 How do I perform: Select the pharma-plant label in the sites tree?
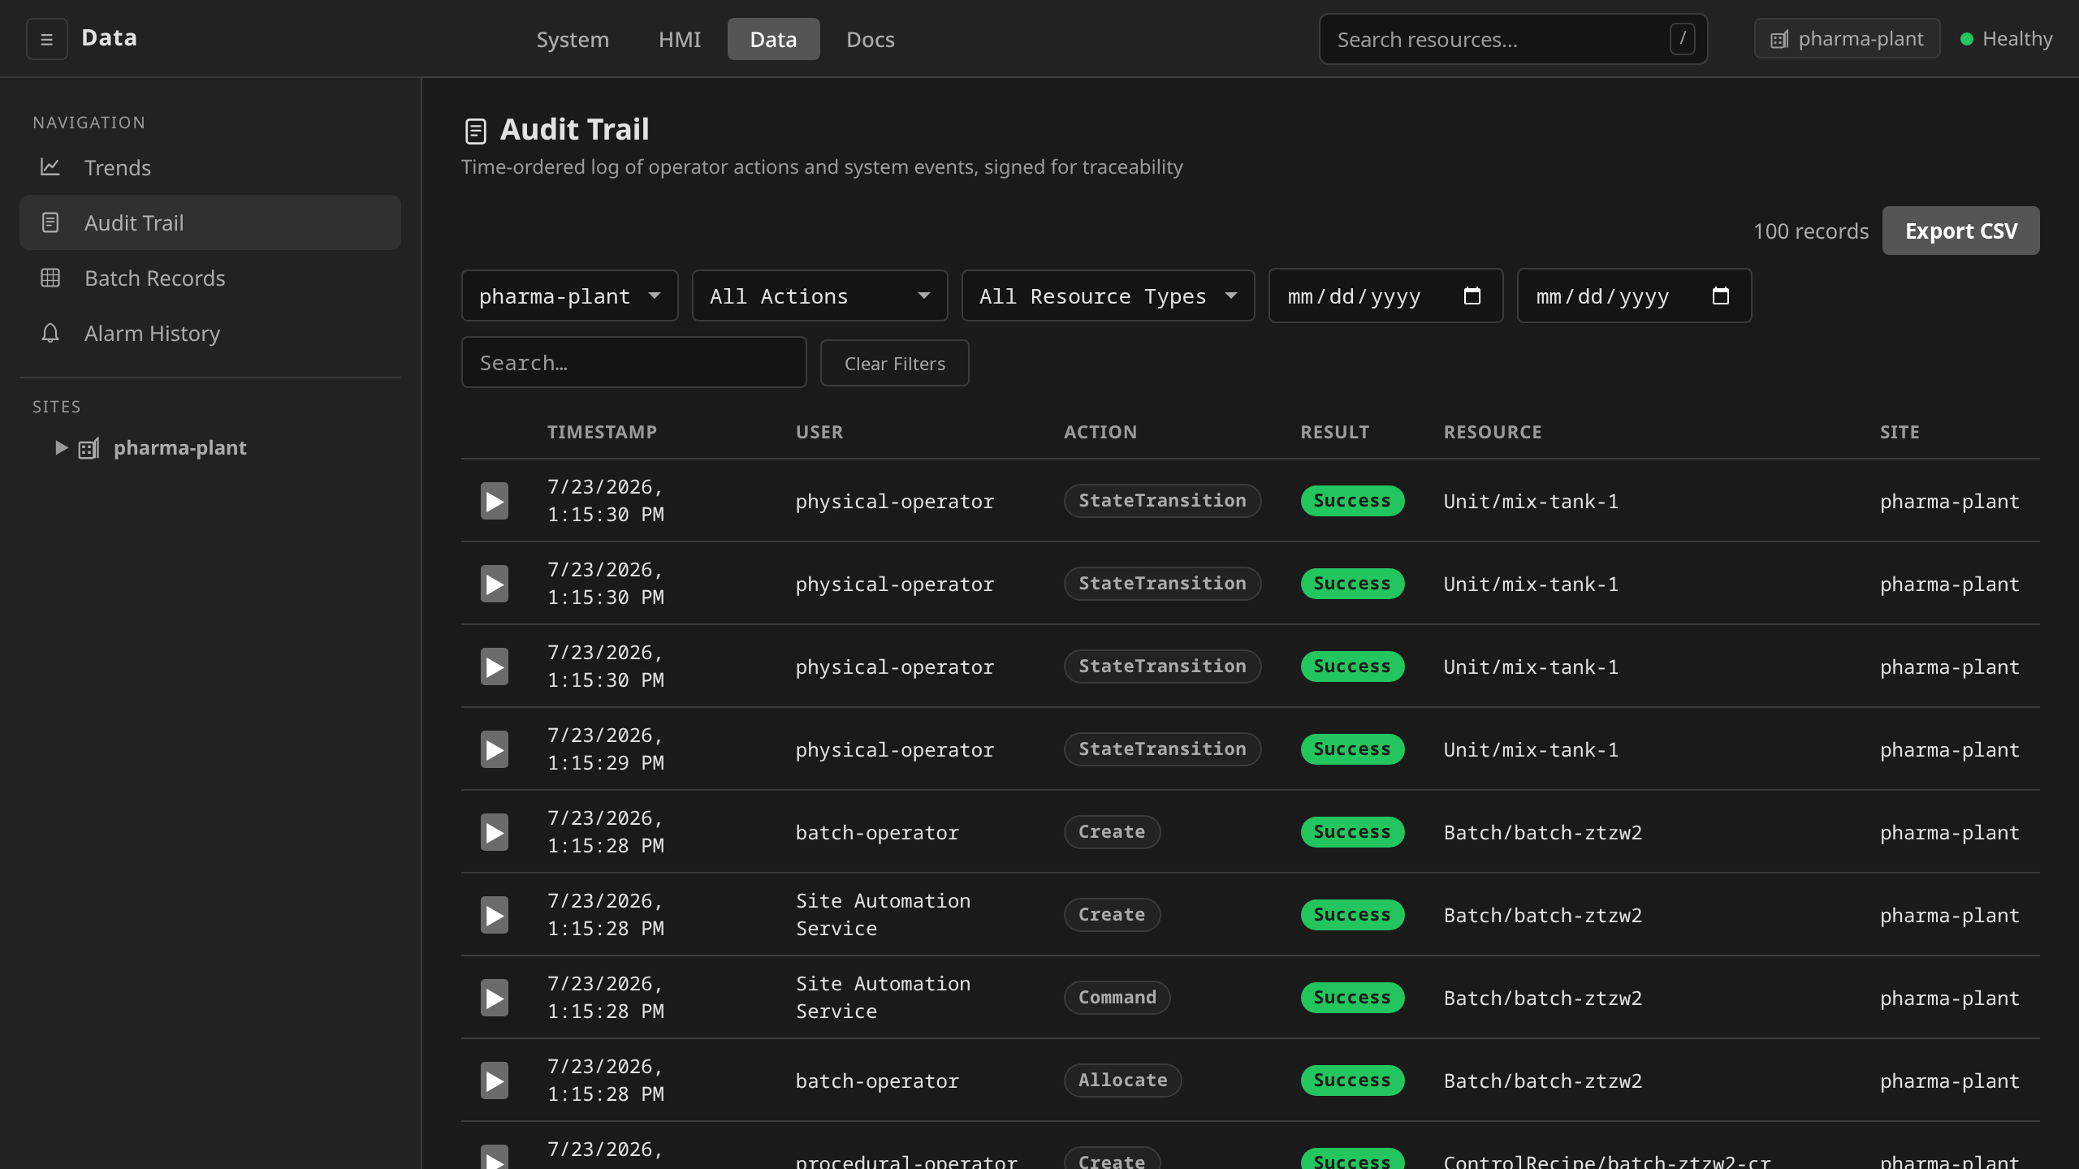point(180,448)
